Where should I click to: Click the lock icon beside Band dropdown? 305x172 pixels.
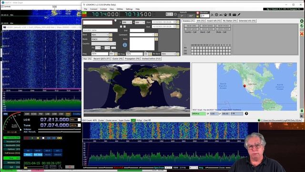point(111,35)
